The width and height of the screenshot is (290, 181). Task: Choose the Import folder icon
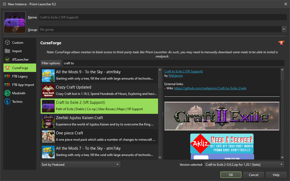7,51
